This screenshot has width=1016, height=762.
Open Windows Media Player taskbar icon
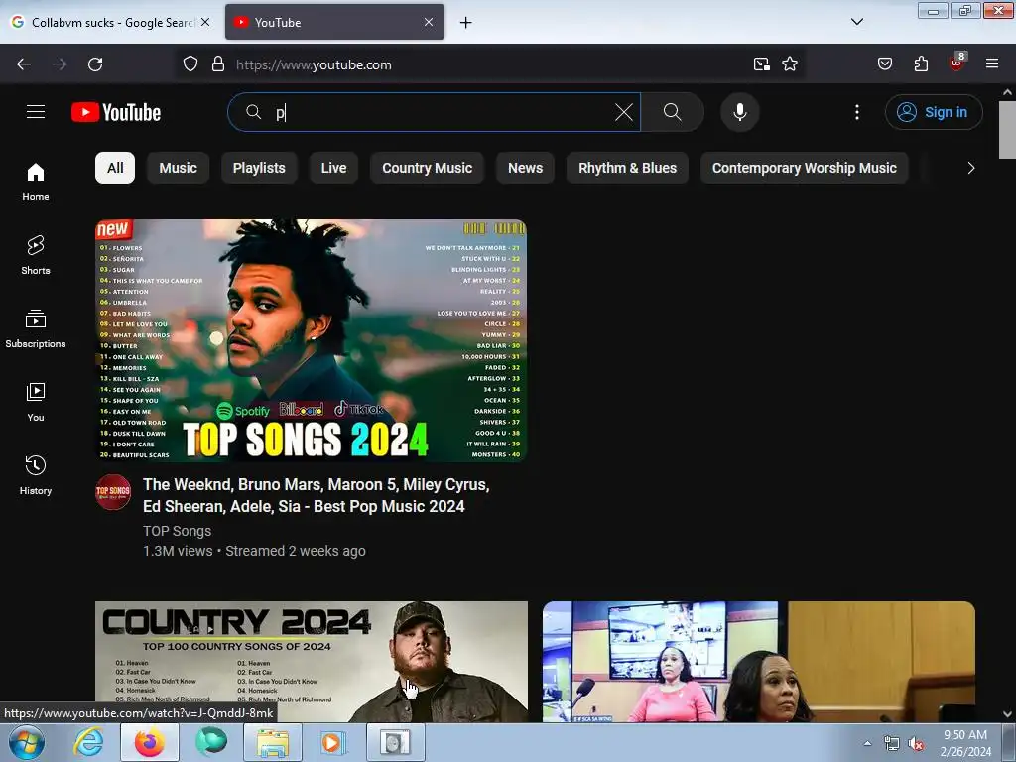tap(334, 742)
